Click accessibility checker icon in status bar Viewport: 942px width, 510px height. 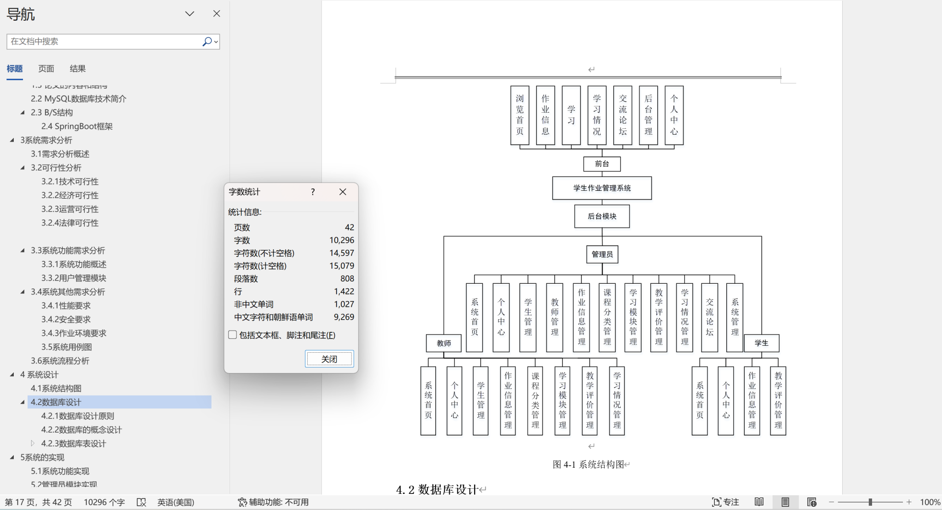click(x=242, y=502)
